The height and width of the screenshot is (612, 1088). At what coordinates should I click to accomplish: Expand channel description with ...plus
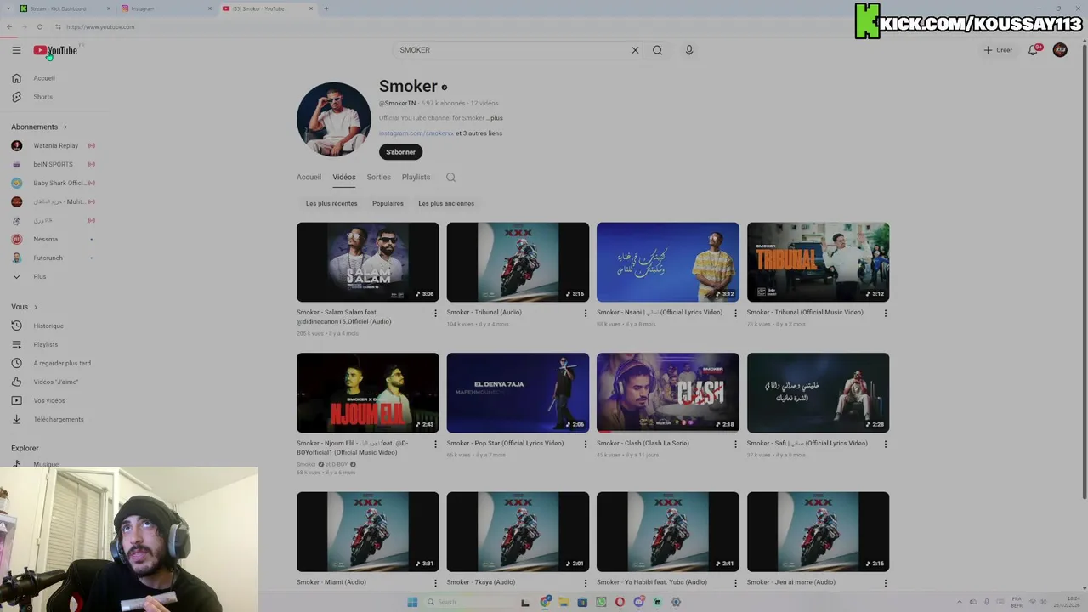(x=495, y=118)
